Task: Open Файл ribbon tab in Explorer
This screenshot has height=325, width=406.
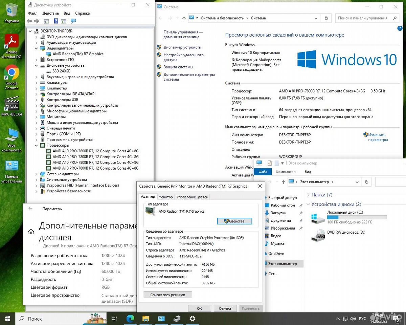Action: coord(263,172)
